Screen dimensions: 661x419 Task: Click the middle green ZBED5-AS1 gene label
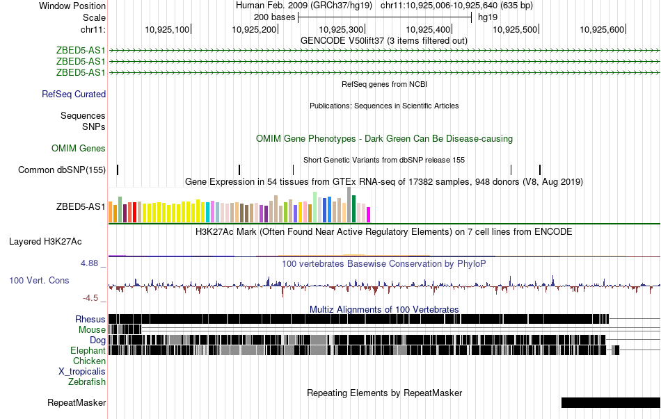(81, 61)
